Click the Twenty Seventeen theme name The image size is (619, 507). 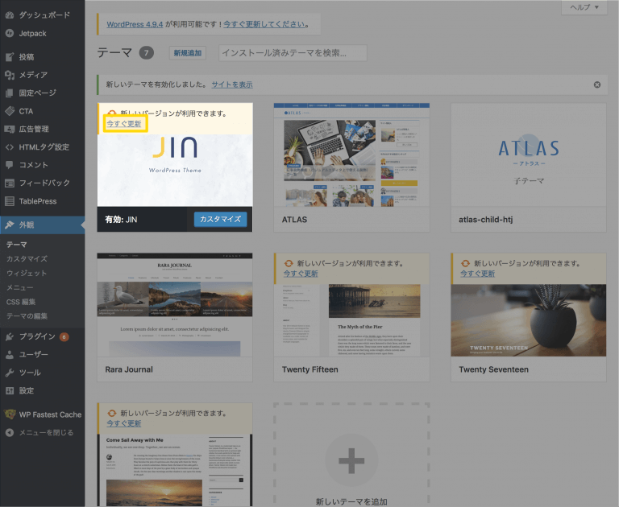click(493, 369)
